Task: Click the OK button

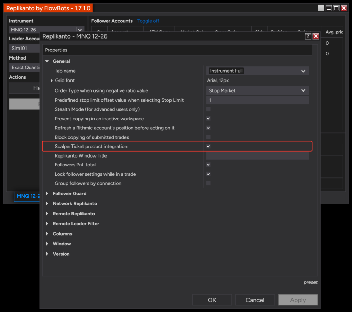Action: click(212, 300)
